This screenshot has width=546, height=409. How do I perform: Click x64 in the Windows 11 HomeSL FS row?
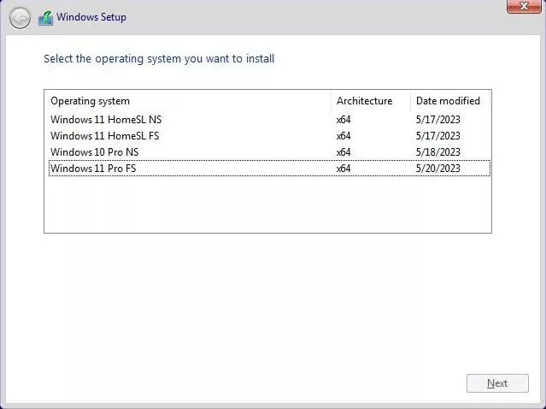tap(343, 136)
